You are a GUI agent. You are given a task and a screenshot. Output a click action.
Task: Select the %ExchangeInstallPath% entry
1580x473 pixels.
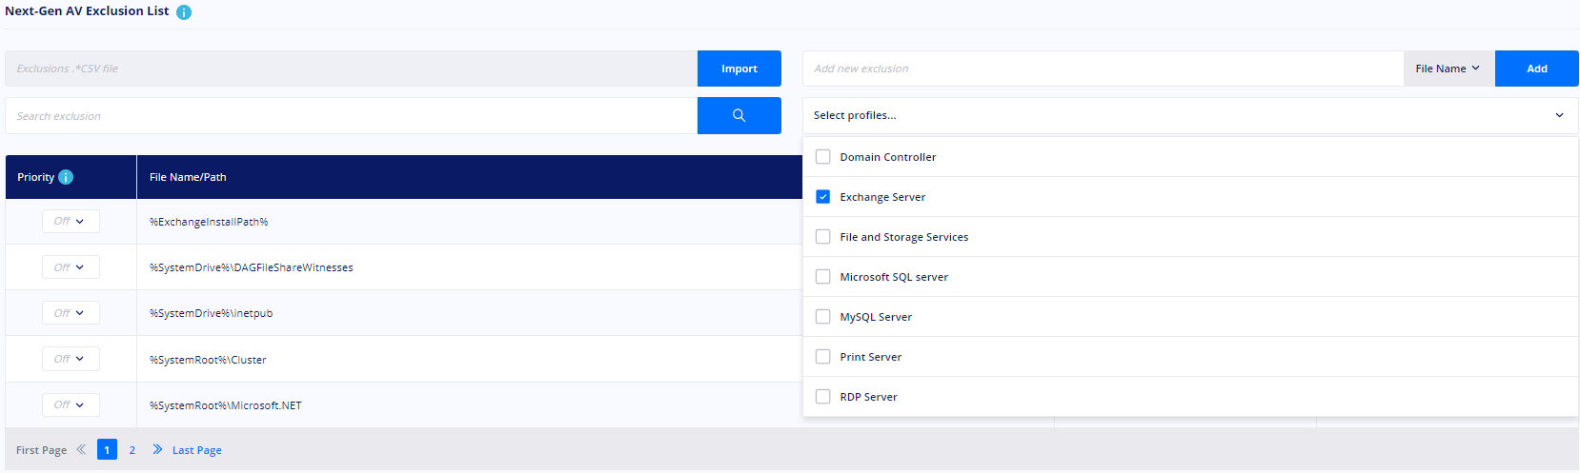click(209, 222)
